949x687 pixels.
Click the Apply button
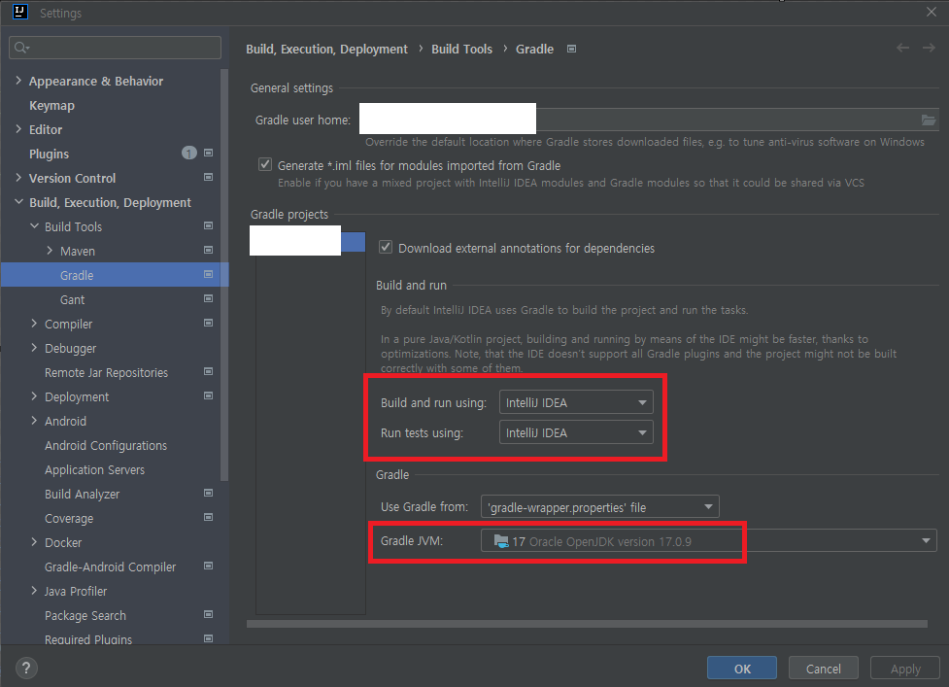pos(905,669)
